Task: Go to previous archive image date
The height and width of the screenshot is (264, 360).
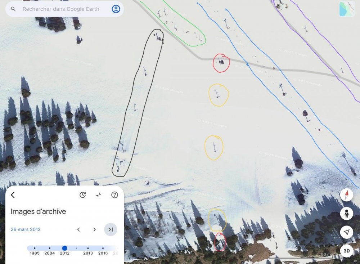Action: click(78, 229)
